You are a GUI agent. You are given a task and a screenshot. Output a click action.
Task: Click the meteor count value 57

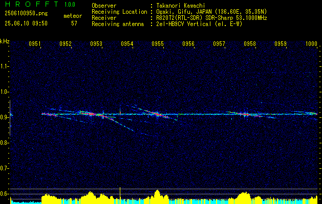(x=74, y=23)
